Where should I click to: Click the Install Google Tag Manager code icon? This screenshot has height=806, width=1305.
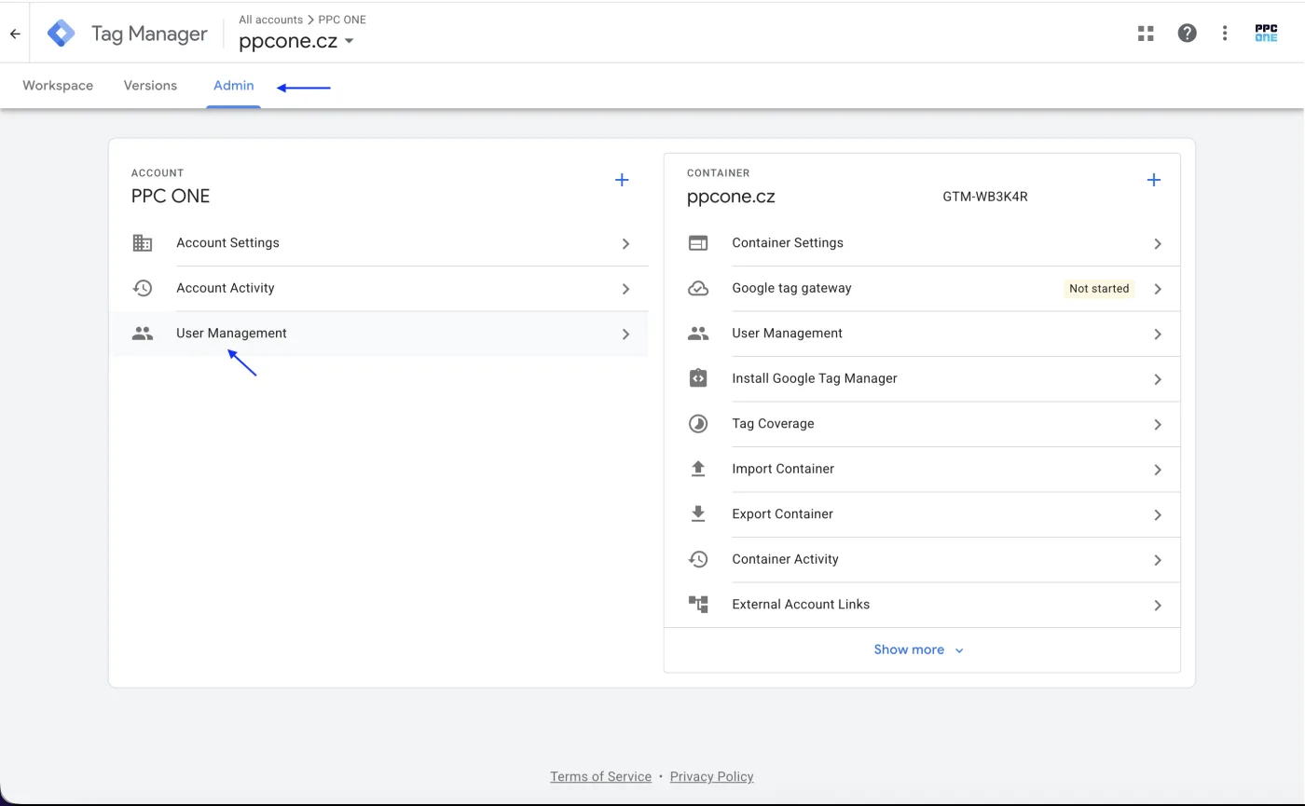point(698,378)
